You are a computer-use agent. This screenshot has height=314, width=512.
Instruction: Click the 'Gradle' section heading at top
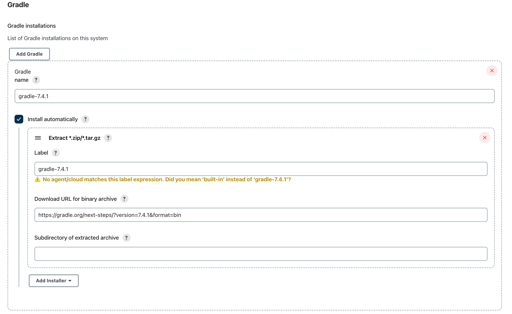pyautogui.click(x=18, y=5)
